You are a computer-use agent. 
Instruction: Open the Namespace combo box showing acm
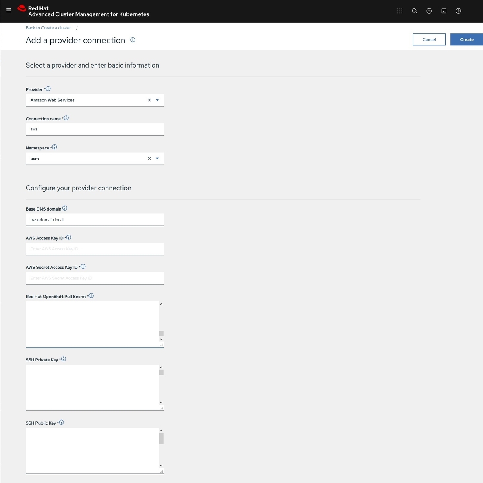click(x=95, y=159)
